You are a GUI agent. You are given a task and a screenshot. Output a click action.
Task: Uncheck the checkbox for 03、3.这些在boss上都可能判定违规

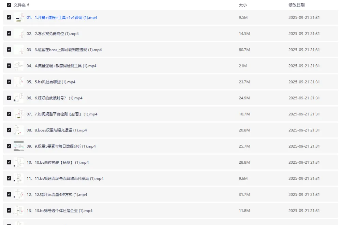(9, 50)
